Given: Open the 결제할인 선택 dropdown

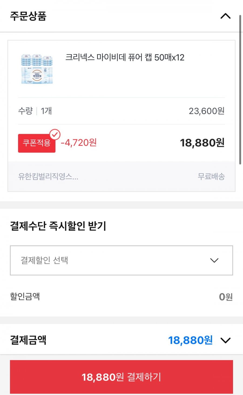Looking at the screenshot, I should (x=122, y=260).
